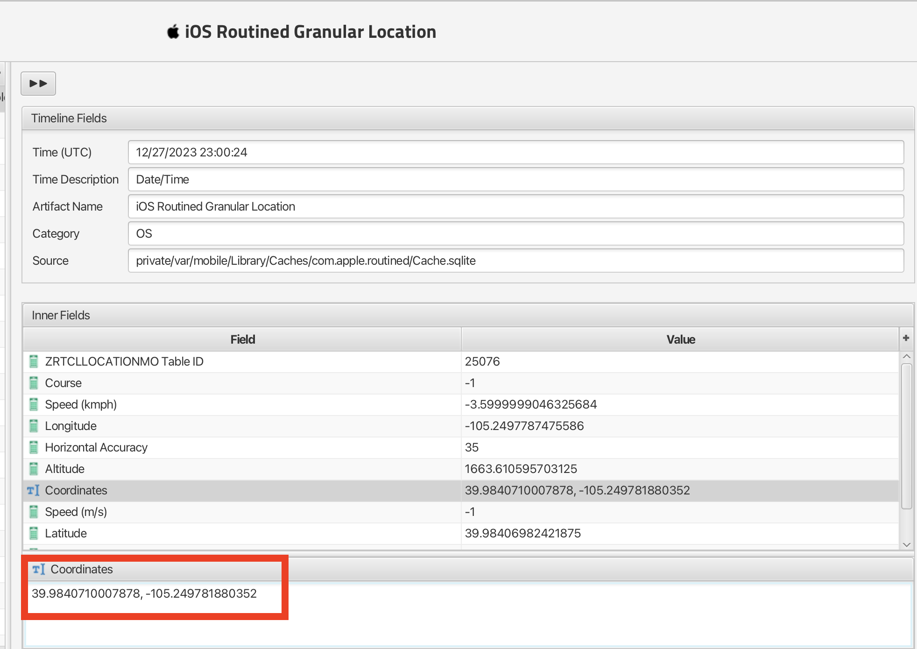
Task: Click the value 25076
Action: tap(482, 361)
